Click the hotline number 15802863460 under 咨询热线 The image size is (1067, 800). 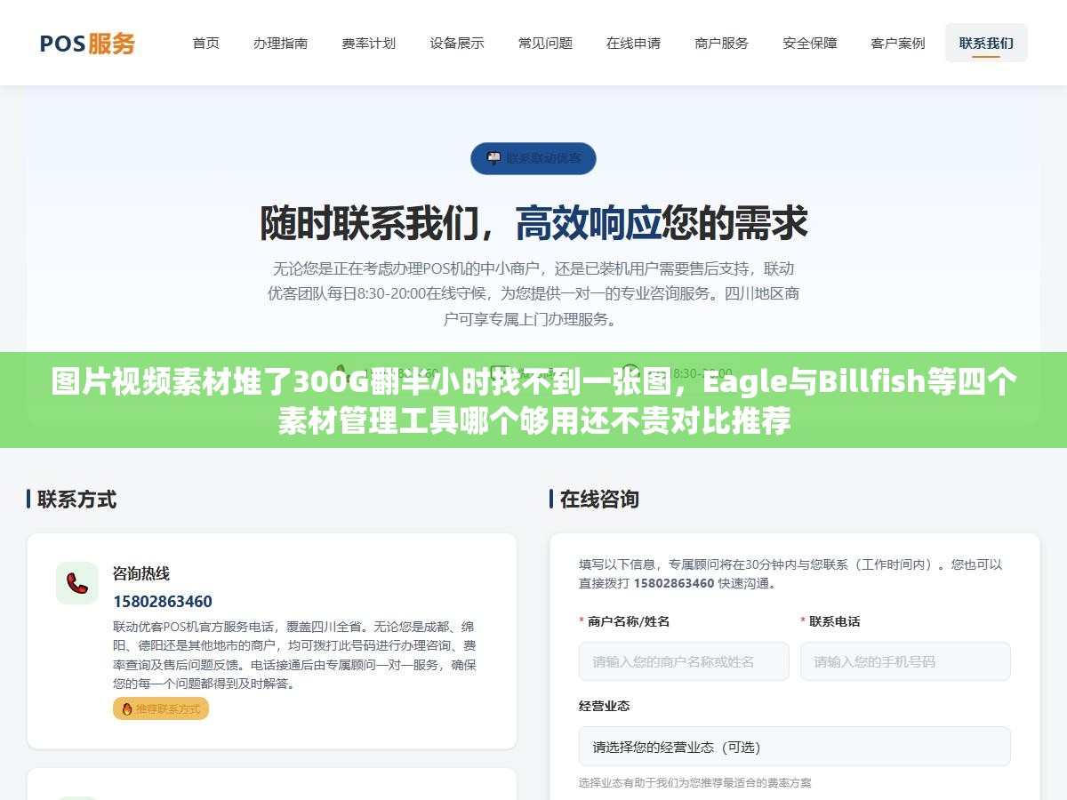click(x=163, y=602)
